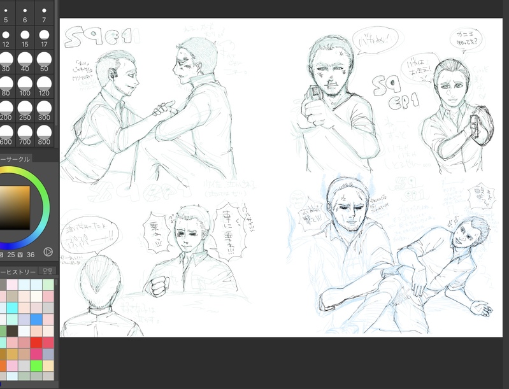509x389 pixels.
Task: Select the periwinkle blue-gray swatch
Action: click(x=48, y=354)
